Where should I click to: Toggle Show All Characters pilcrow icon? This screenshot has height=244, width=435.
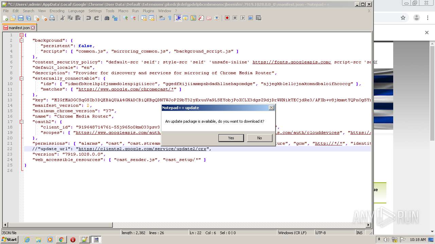[170, 18]
